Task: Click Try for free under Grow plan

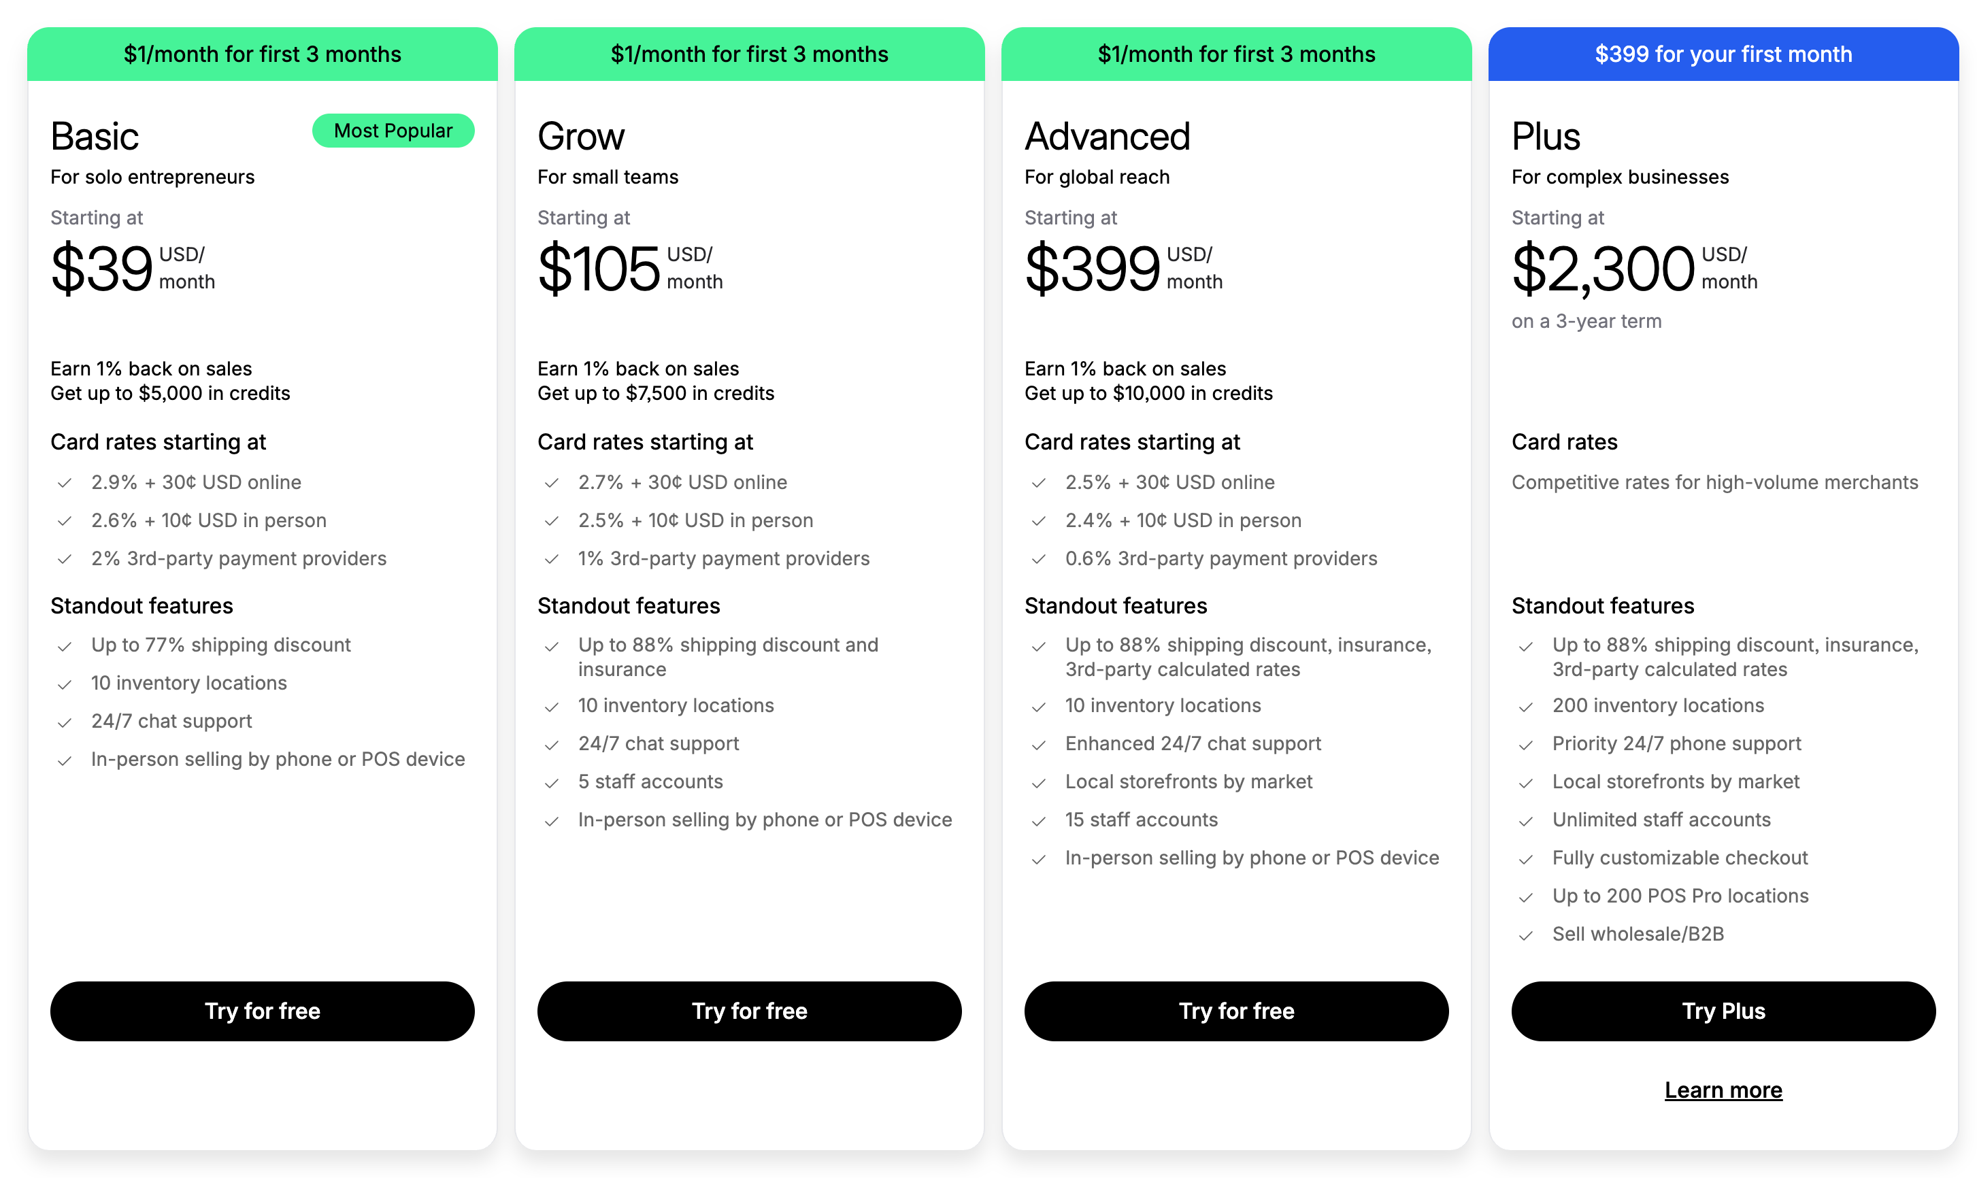Action: pos(749,1011)
